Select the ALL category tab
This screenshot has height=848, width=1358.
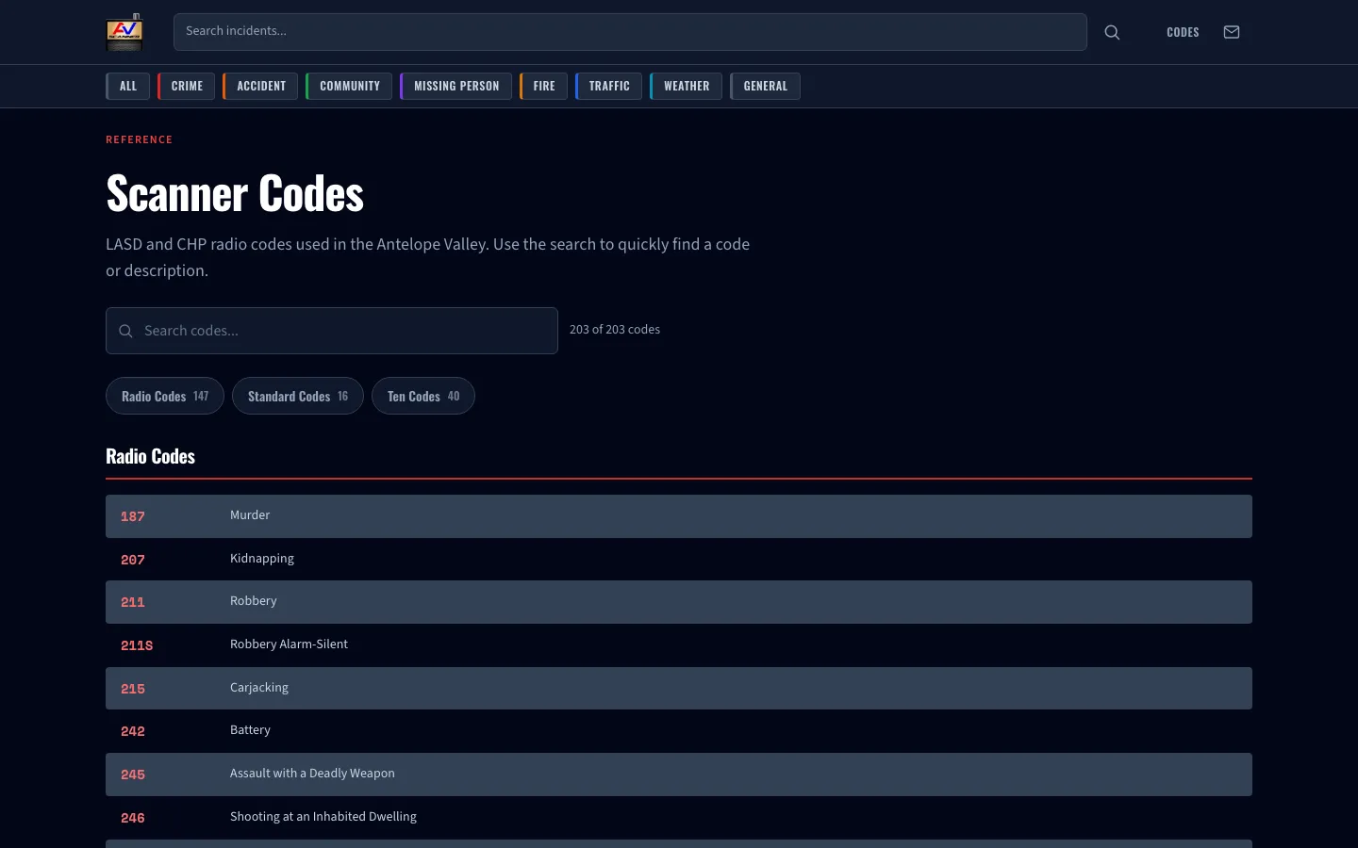(x=128, y=86)
